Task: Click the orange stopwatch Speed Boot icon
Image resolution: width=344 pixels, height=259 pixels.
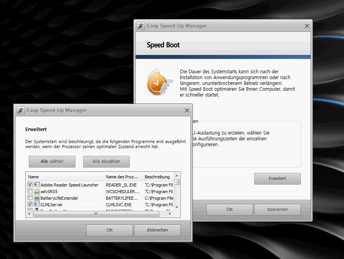Action: (x=159, y=82)
